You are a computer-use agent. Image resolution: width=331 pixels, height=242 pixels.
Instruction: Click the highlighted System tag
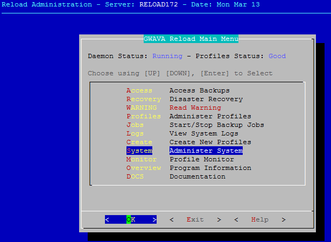[139, 151]
